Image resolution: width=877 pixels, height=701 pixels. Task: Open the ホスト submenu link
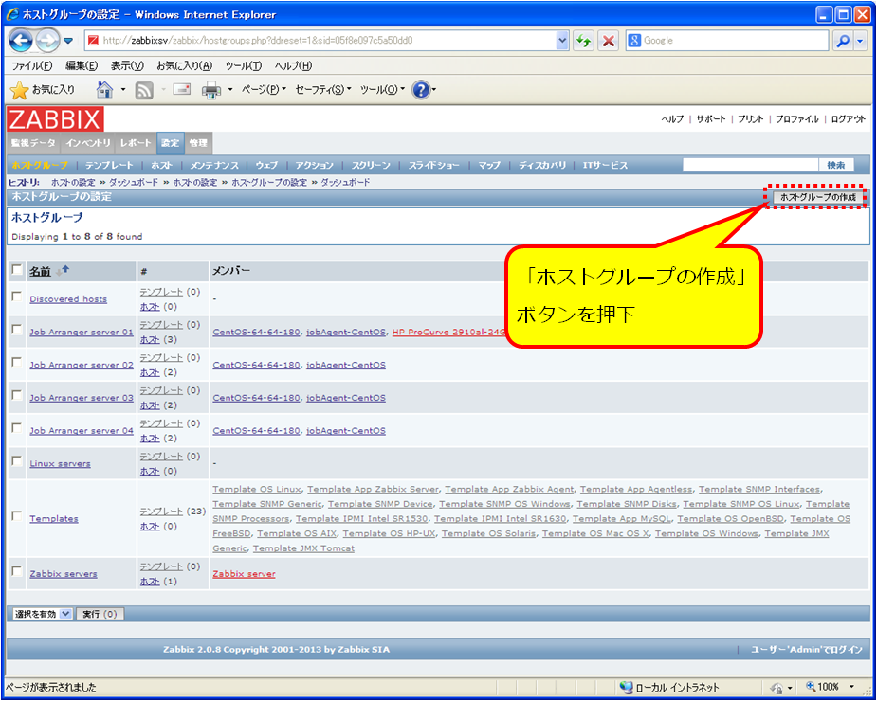click(161, 166)
